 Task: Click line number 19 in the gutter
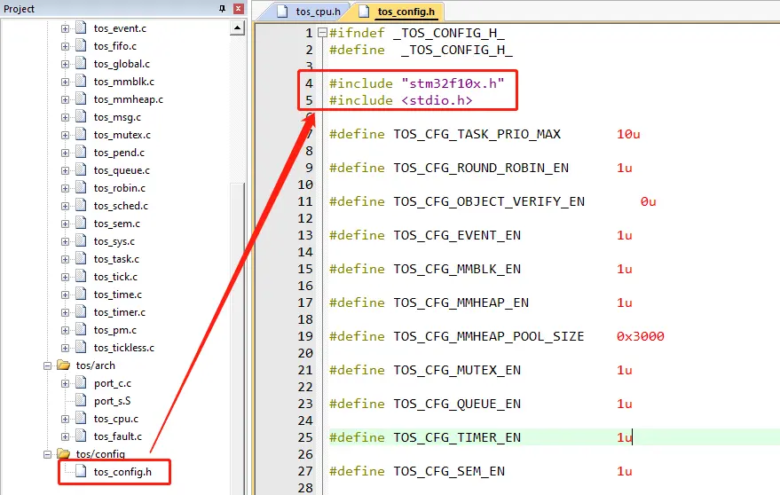coord(305,336)
